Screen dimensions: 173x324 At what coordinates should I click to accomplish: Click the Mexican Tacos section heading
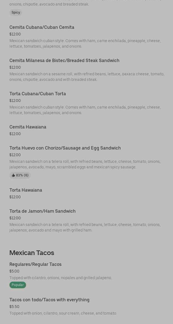pyautogui.click(x=32, y=253)
